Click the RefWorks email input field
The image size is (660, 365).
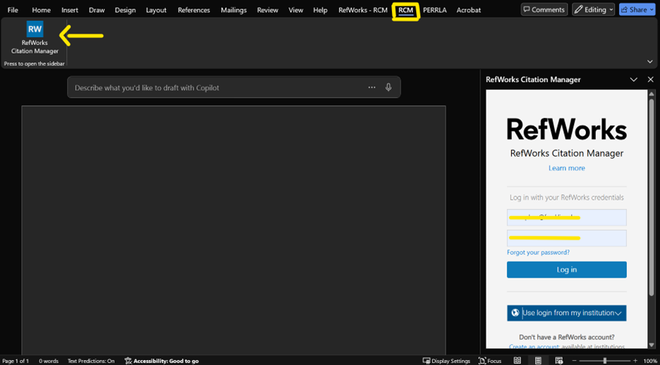pos(566,217)
